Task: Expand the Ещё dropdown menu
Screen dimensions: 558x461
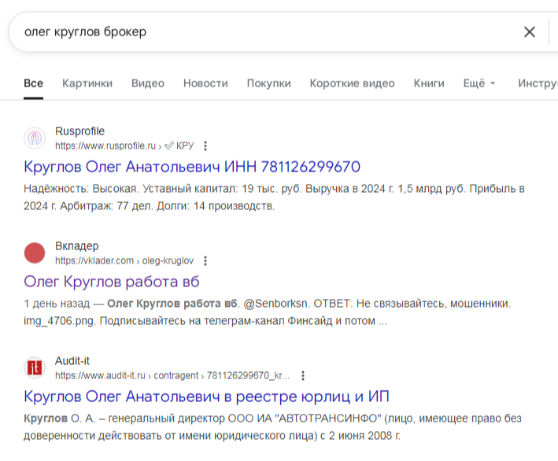Action: pyautogui.click(x=479, y=83)
